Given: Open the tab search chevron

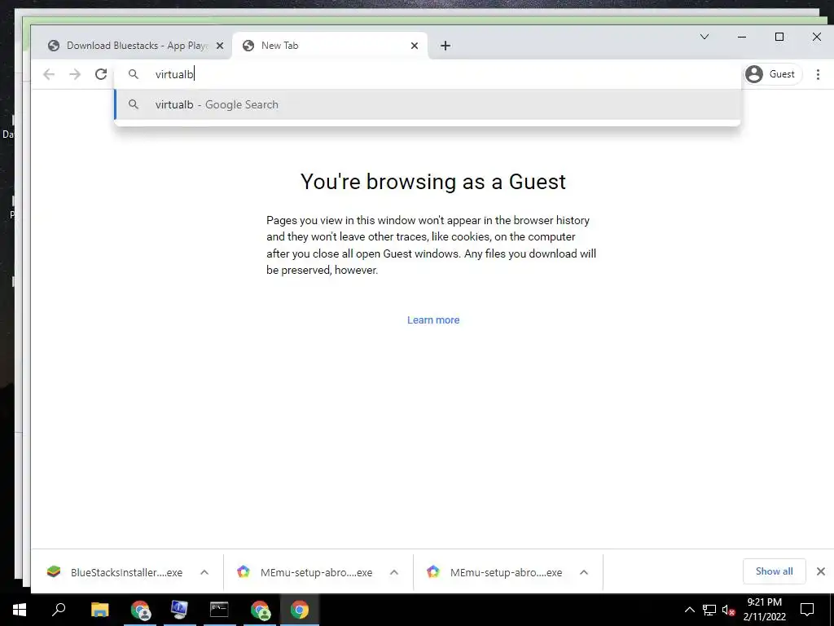Looking at the screenshot, I should (705, 37).
